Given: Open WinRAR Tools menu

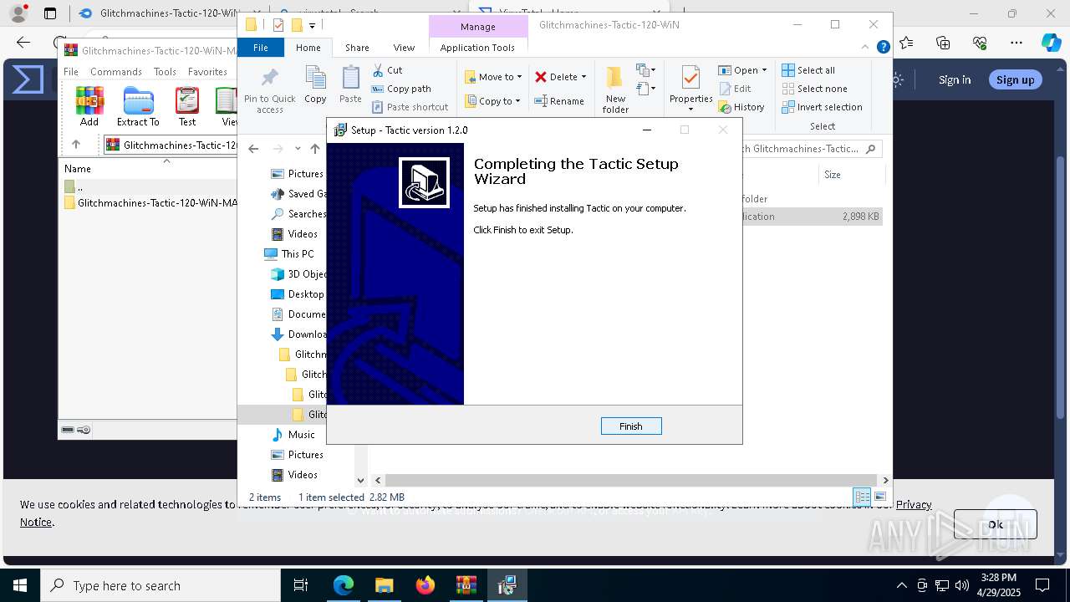Looking at the screenshot, I should click(x=165, y=72).
